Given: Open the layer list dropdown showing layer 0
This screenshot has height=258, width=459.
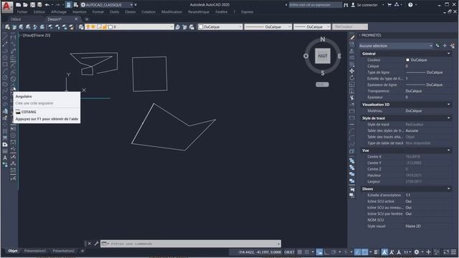Looking at the screenshot, I should coord(129,27).
